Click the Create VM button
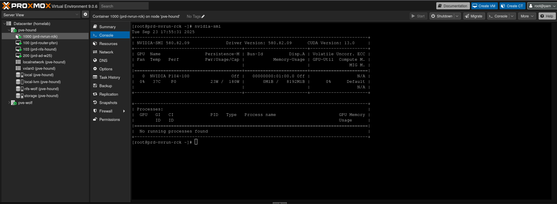The height and width of the screenshot is (204, 557). pos(484,6)
